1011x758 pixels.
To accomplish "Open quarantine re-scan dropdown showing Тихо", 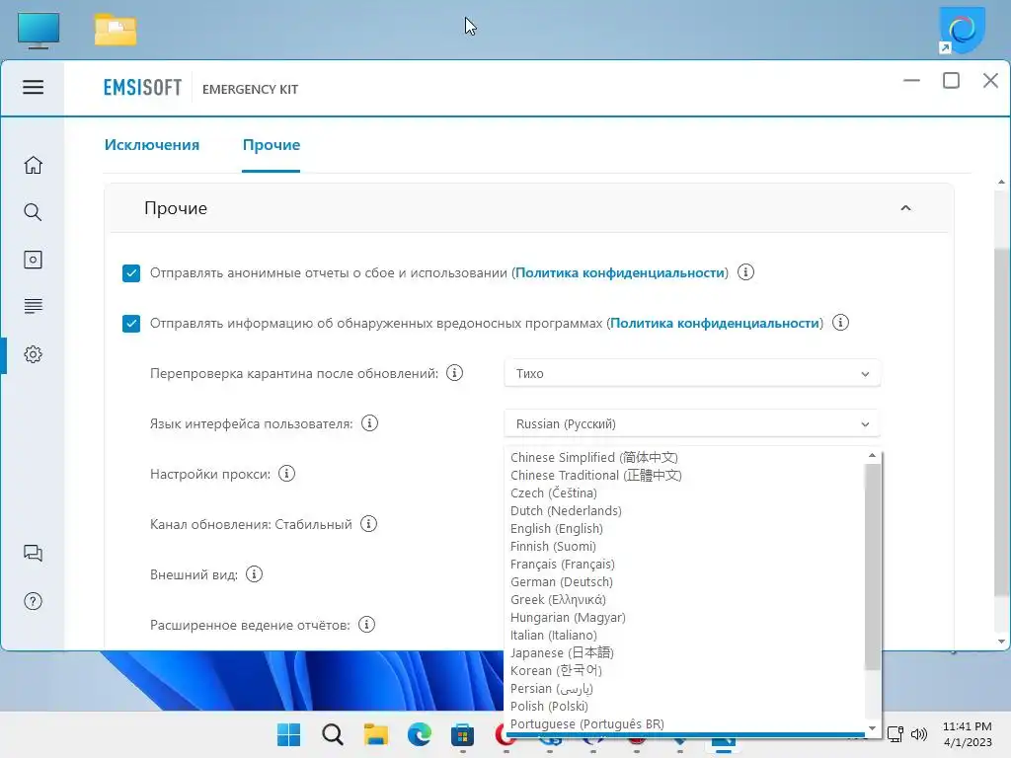I will pos(692,373).
